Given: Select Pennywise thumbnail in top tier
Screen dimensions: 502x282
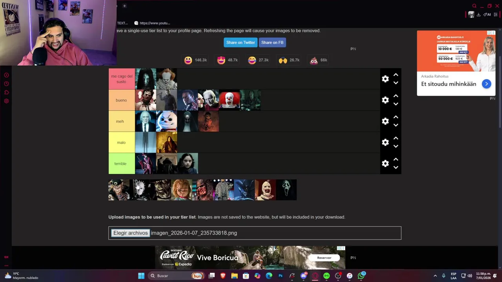Looking at the screenshot, I should [167, 79].
